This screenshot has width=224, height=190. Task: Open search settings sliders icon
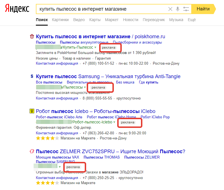186,9
